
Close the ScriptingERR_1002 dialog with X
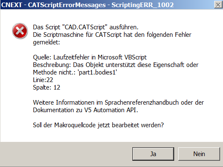click(x=218, y=5)
